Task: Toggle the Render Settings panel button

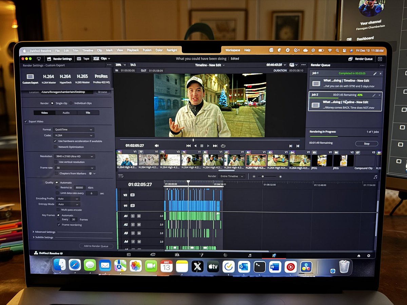Action: [x=59, y=59]
